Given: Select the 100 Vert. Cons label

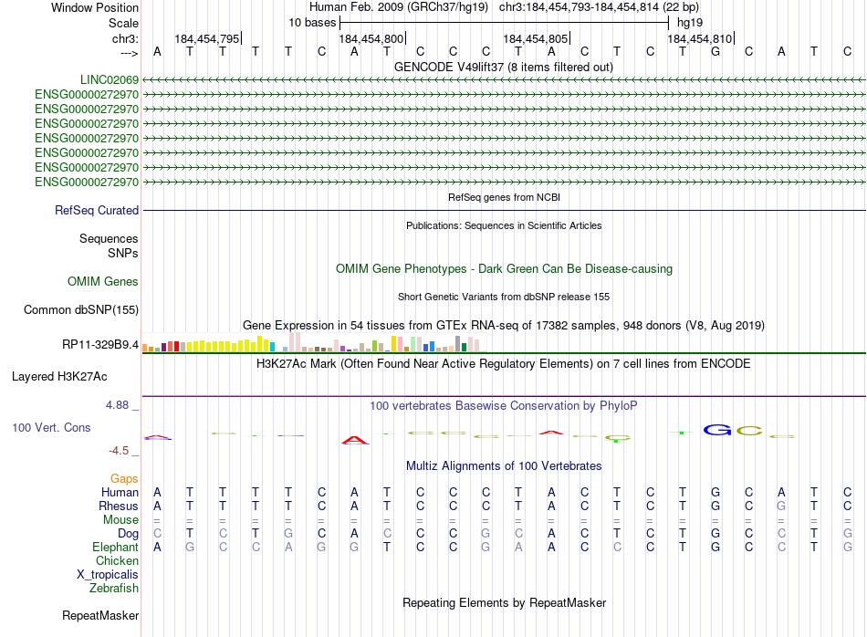Looking at the screenshot, I should point(51,427).
